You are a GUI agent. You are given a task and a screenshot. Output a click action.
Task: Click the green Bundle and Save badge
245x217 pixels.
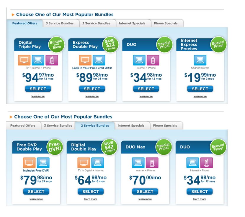pos(56,44)
